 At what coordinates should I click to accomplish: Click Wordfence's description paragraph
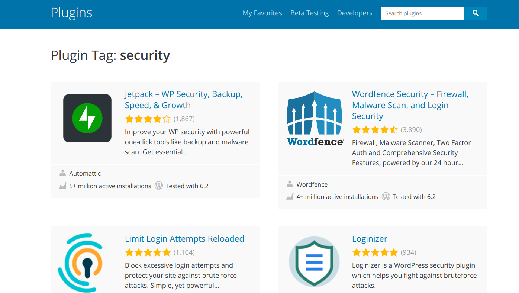(x=412, y=153)
